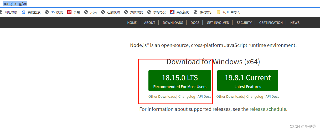
Task: Open Changelog under 19.8.1 Current
Action: 255,96
